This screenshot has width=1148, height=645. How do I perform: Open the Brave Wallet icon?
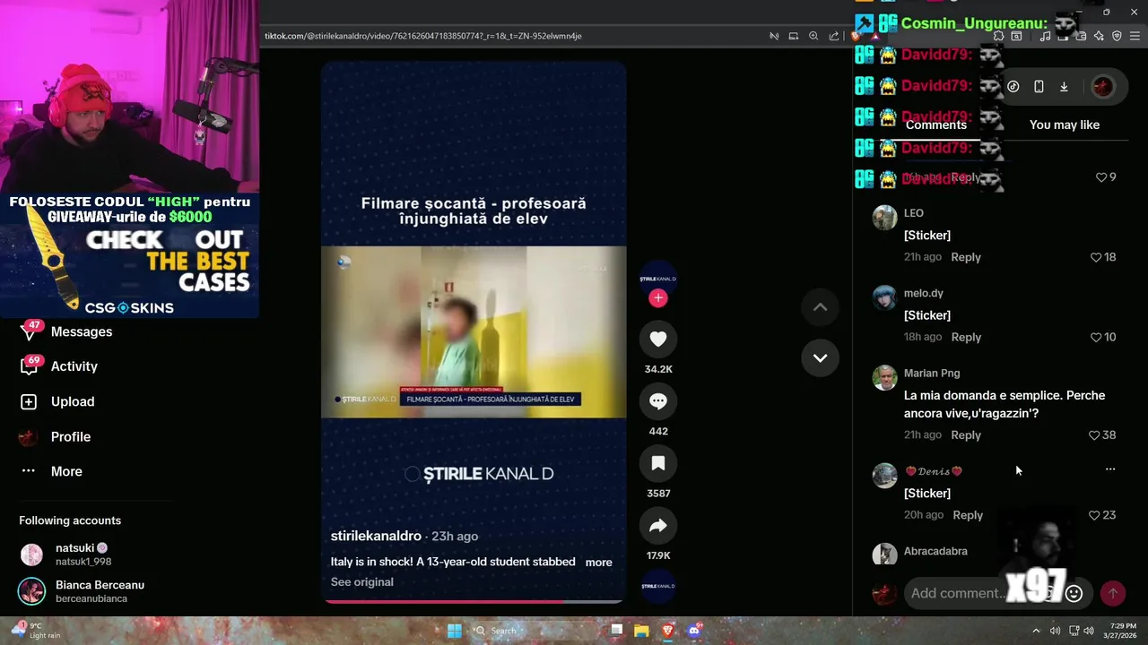pyautogui.click(x=1081, y=36)
